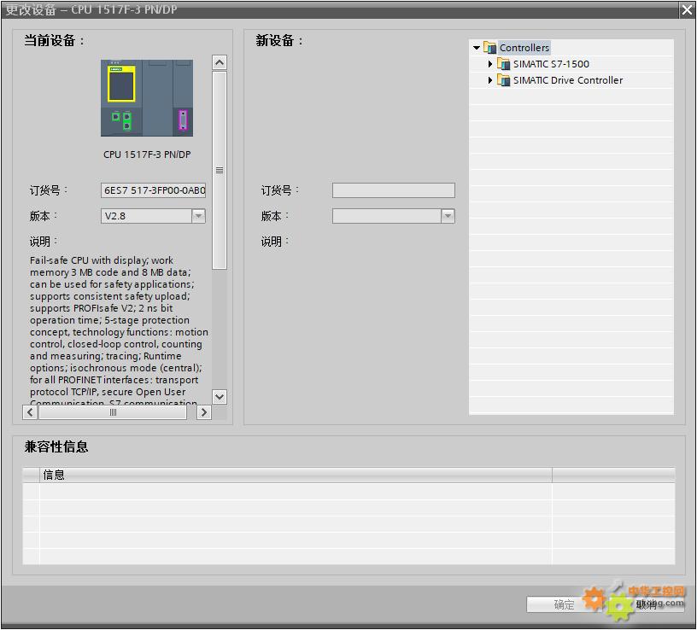This screenshot has width=697, height=630.
Task: Click the horizontal scroll left arrow
Action: (30, 412)
